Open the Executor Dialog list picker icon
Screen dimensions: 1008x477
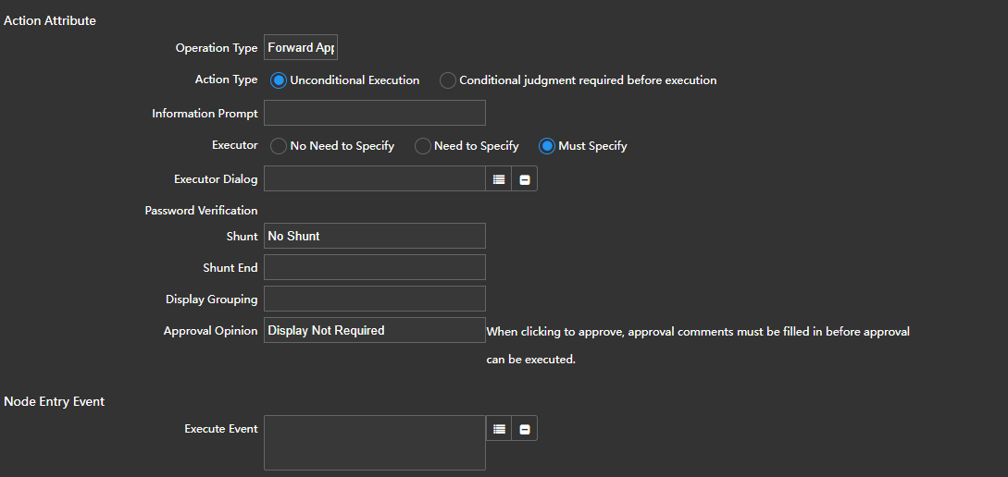[x=499, y=179]
